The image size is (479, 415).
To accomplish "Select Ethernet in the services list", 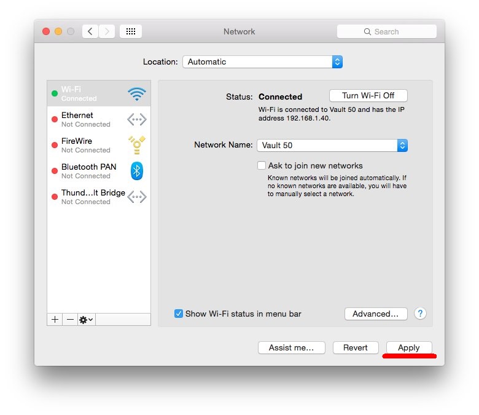I will point(99,119).
